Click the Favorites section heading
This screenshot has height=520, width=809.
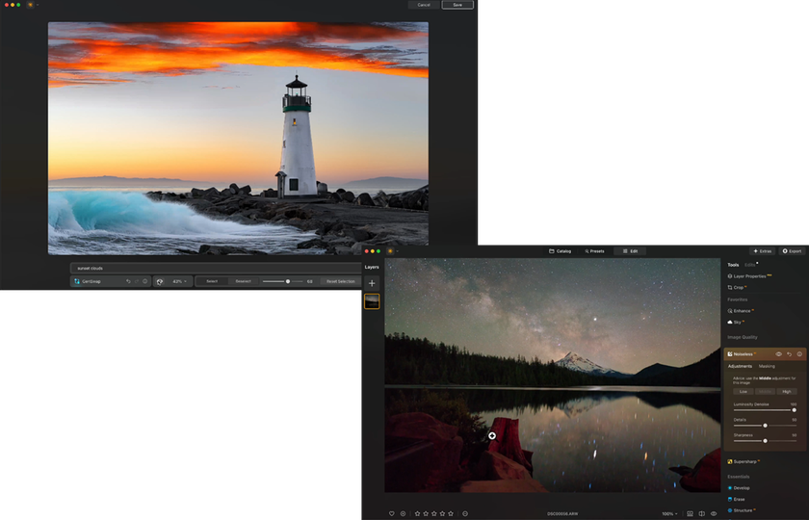(738, 299)
